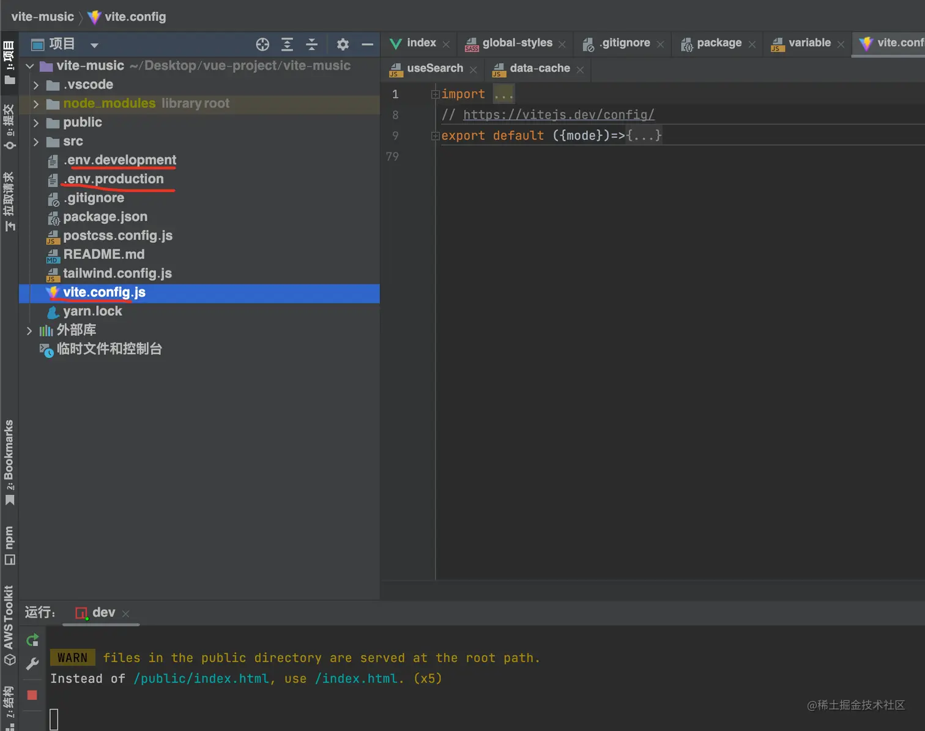
Task: Open the 结构 structure tool window
Action: click(x=9, y=707)
